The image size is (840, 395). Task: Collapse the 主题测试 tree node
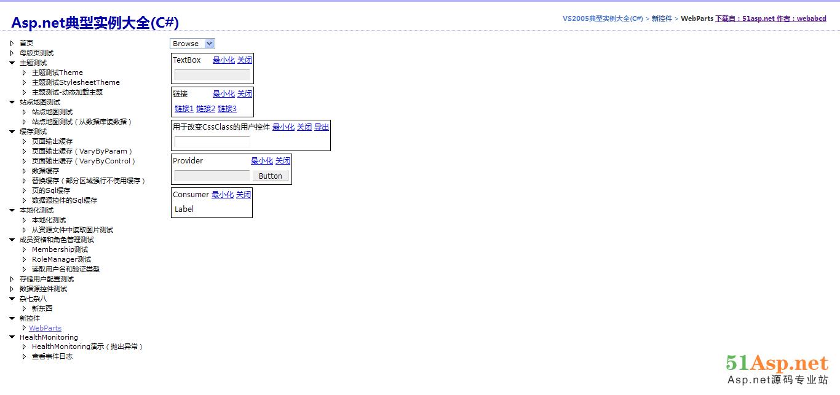[x=12, y=63]
